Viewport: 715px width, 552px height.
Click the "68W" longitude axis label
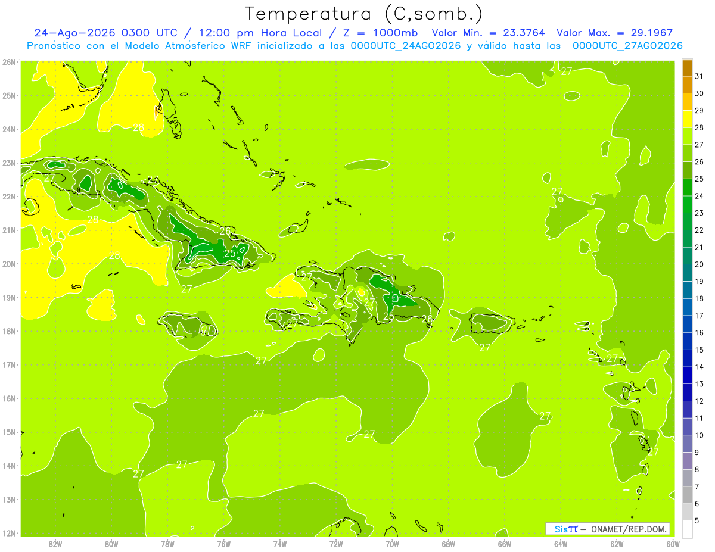(448, 544)
